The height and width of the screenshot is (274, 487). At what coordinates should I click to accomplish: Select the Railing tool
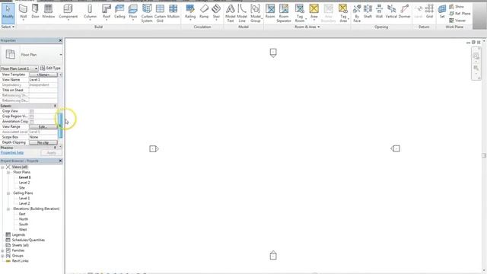190,12
